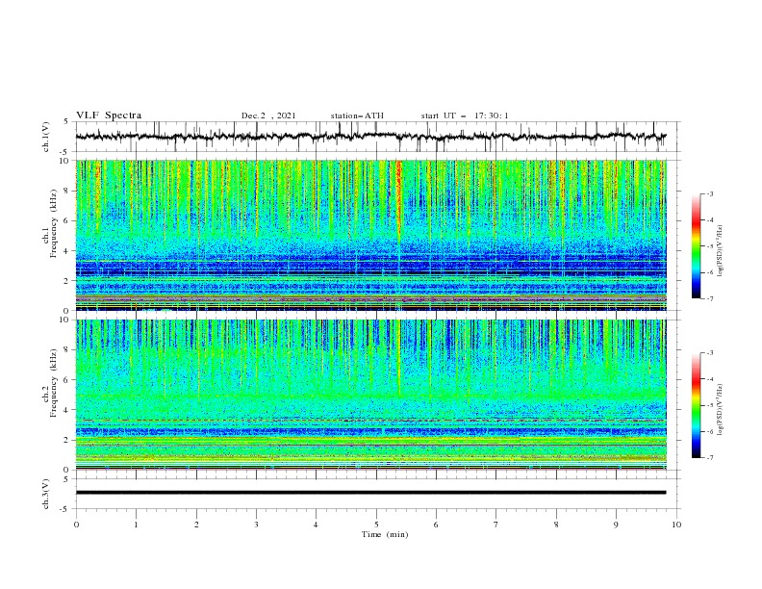The width and height of the screenshot is (762, 589).
Task: Click time axis tick label '1'
Action: point(136,525)
